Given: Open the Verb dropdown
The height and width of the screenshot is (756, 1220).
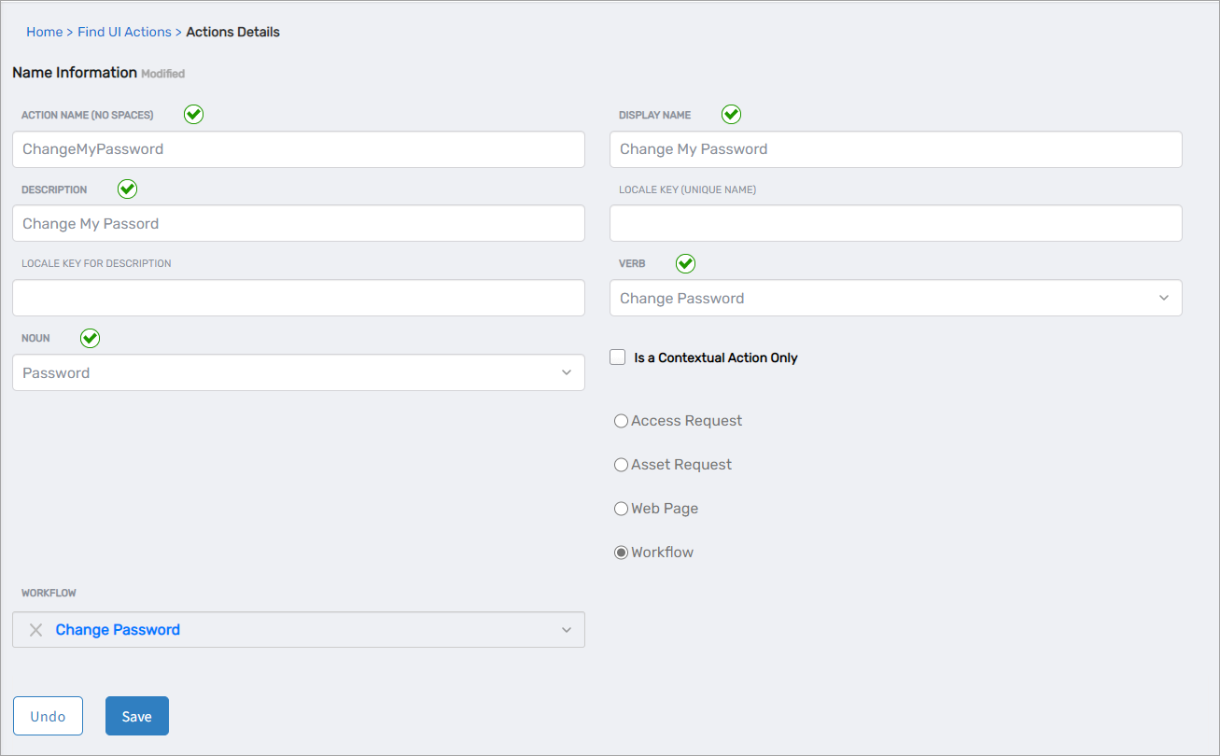Looking at the screenshot, I should [x=1163, y=298].
